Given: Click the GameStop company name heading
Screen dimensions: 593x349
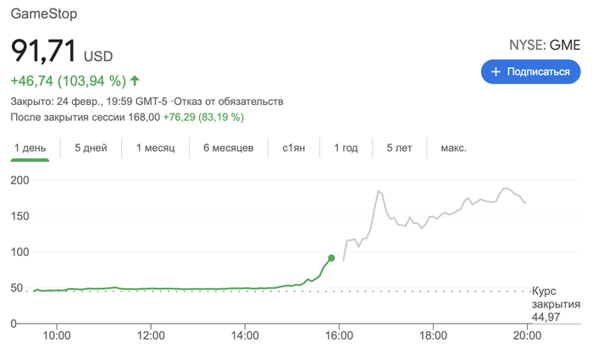Looking at the screenshot, I should click(x=39, y=16).
